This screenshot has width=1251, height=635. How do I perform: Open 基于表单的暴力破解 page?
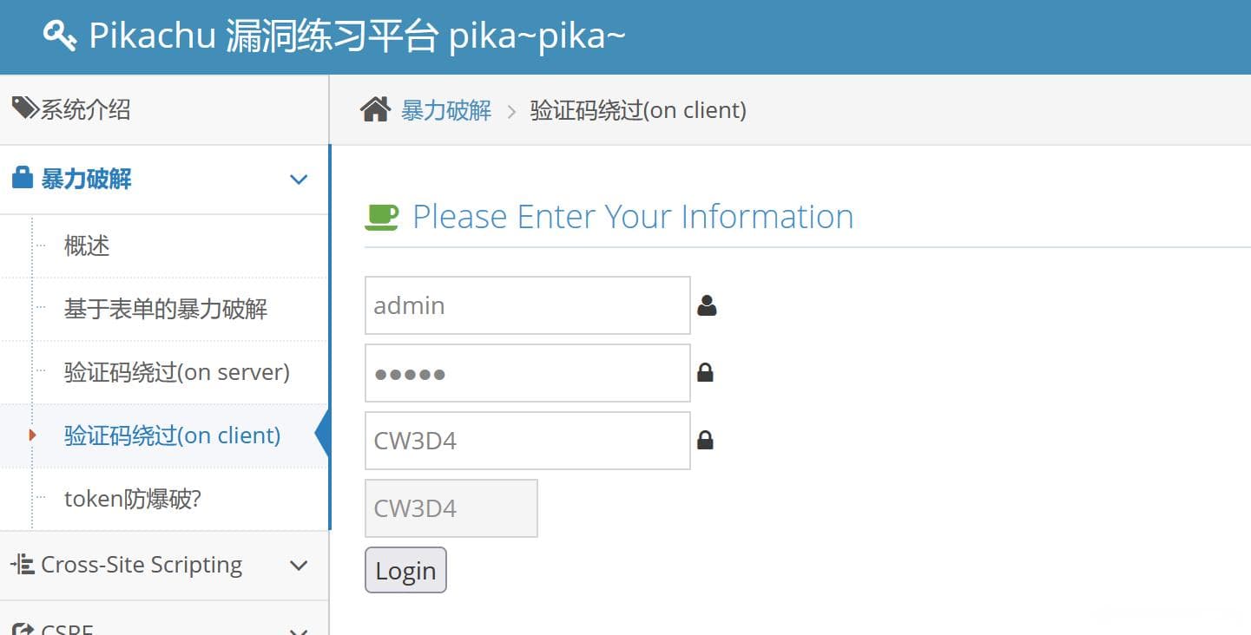[166, 309]
